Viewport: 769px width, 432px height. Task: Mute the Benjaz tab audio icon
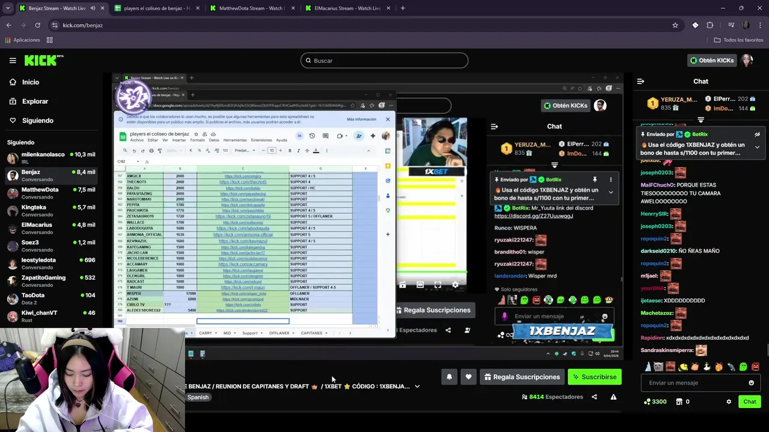coord(93,8)
